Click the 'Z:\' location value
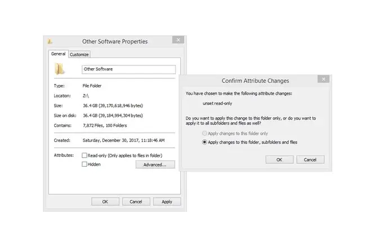 coord(86,96)
